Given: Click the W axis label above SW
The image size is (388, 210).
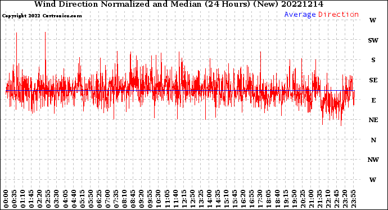Looking at the screenshot, I should 373,21.
